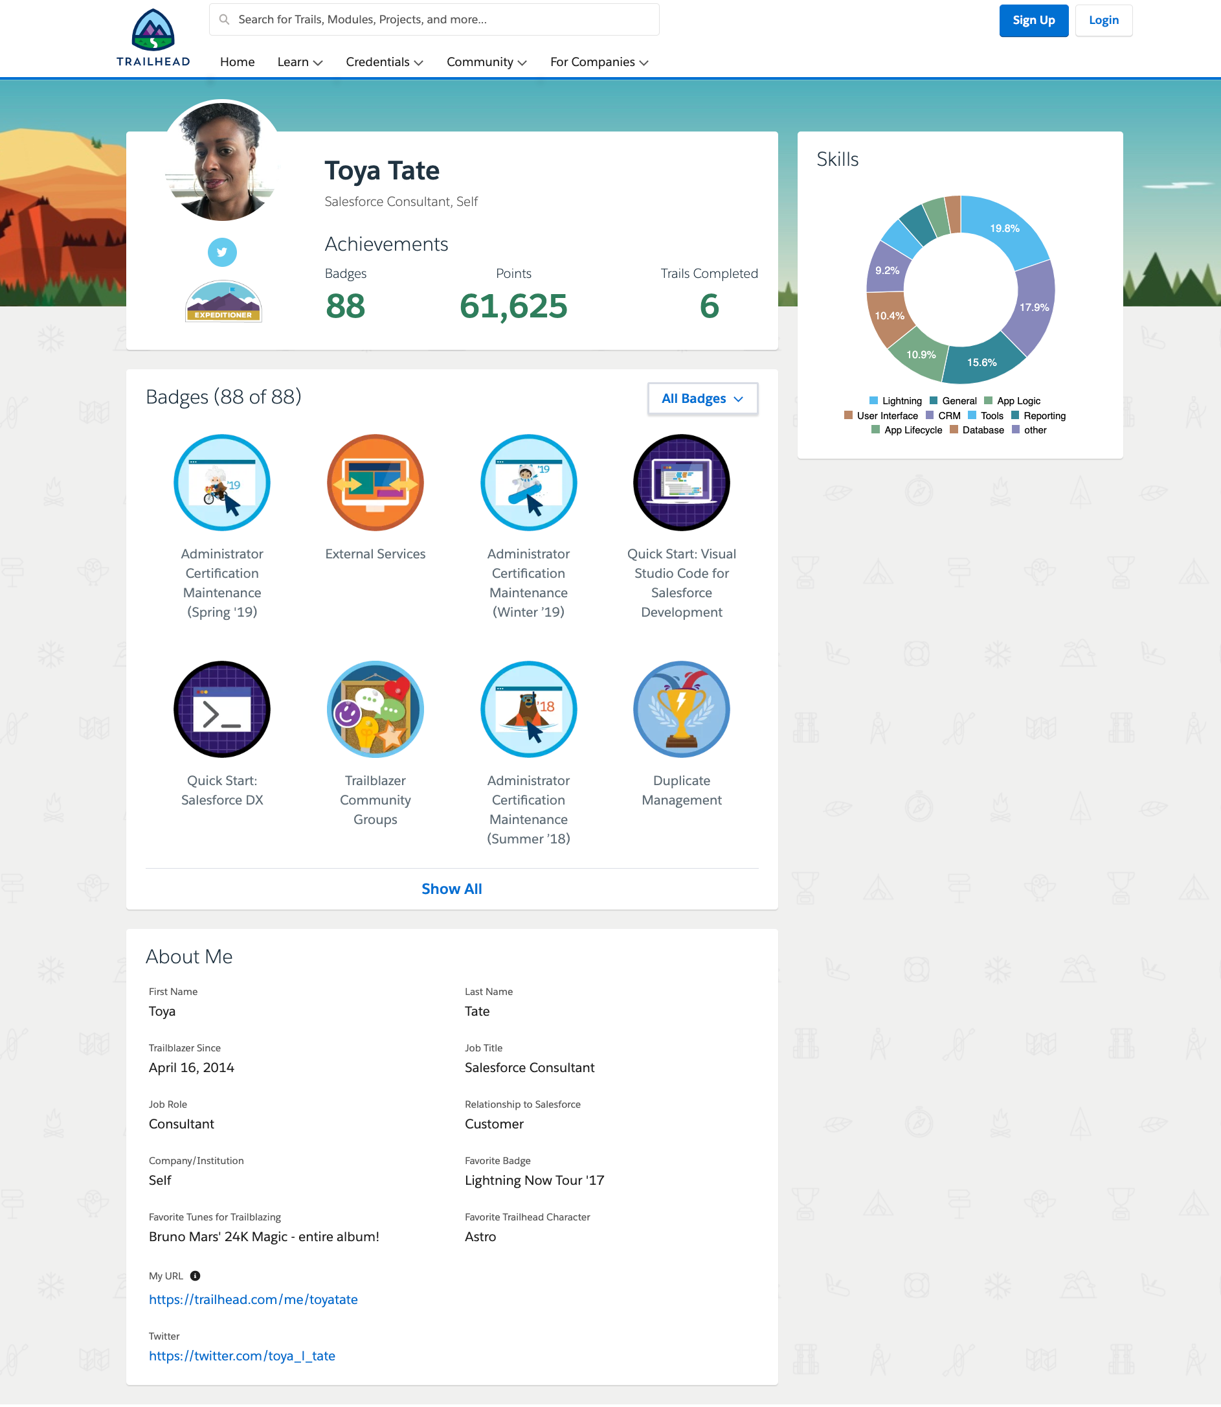The height and width of the screenshot is (1407, 1221).
Task: Click the Sign Up button
Action: click(x=1034, y=21)
